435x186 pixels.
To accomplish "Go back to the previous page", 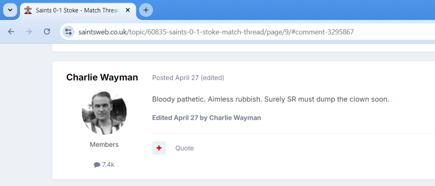I will coord(11,32).
